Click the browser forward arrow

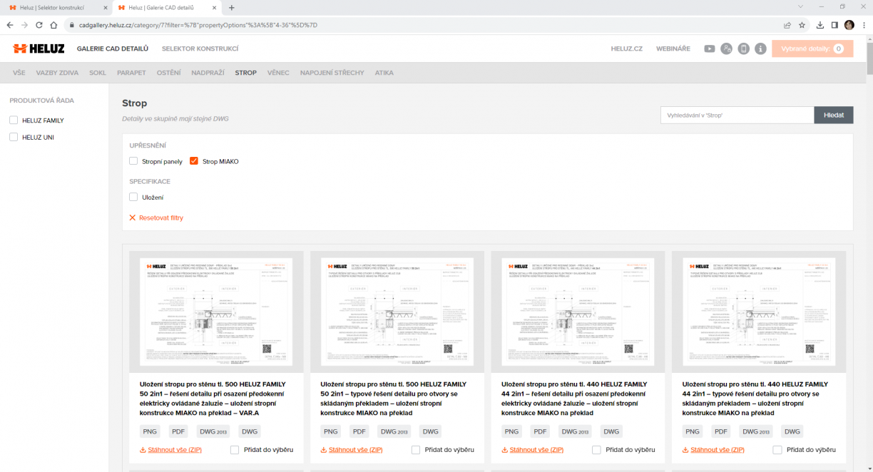[x=25, y=24]
